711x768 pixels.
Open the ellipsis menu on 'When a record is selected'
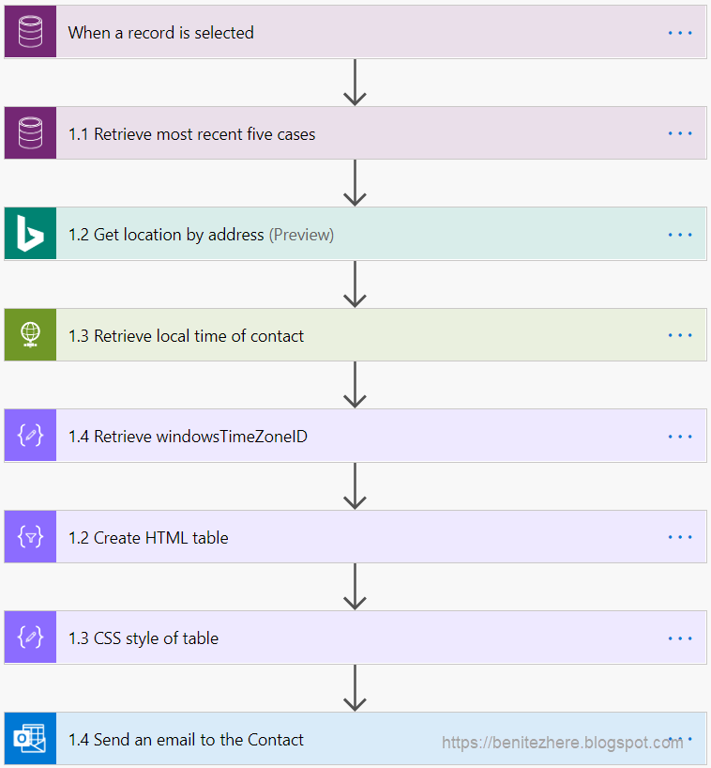[x=679, y=31]
